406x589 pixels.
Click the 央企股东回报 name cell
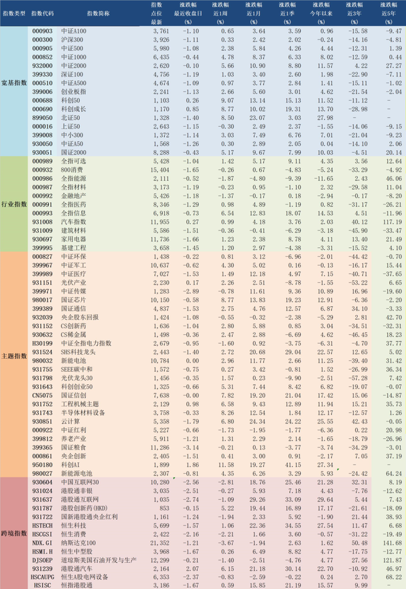80,318
